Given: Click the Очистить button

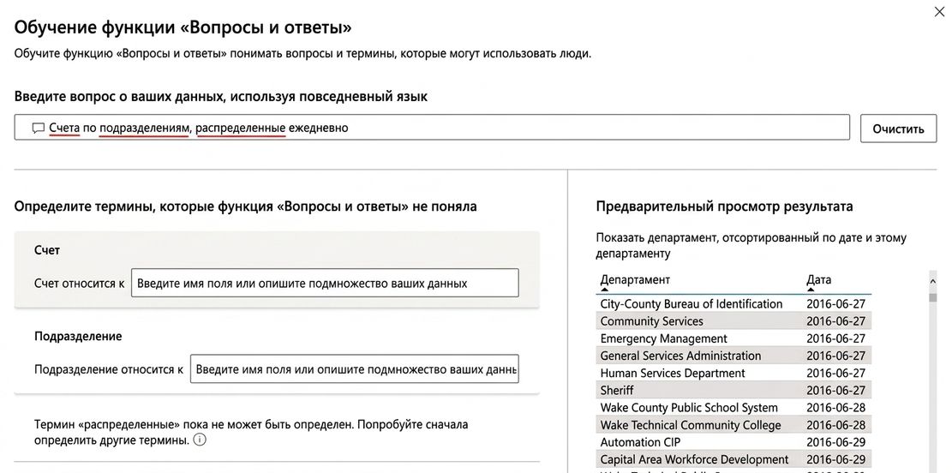Looking at the screenshot, I should click(x=898, y=129).
